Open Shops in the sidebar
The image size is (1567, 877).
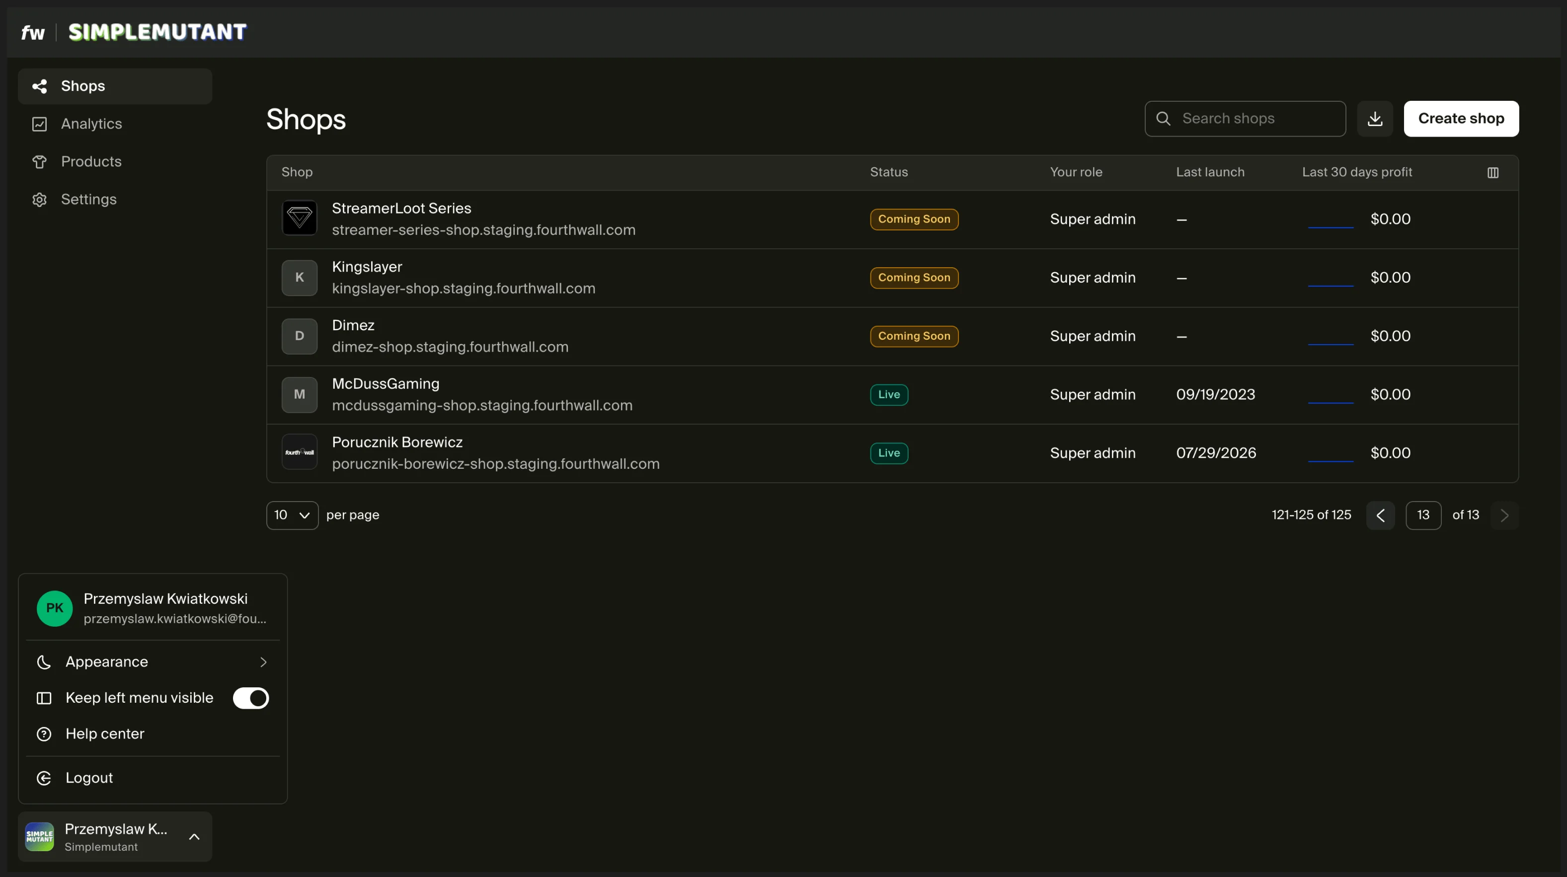115,86
